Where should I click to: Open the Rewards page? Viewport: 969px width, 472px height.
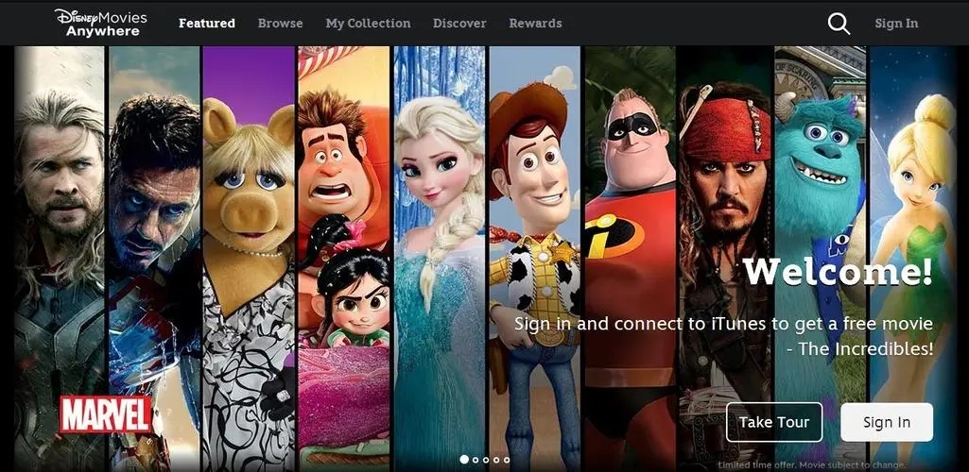tap(535, 24)
